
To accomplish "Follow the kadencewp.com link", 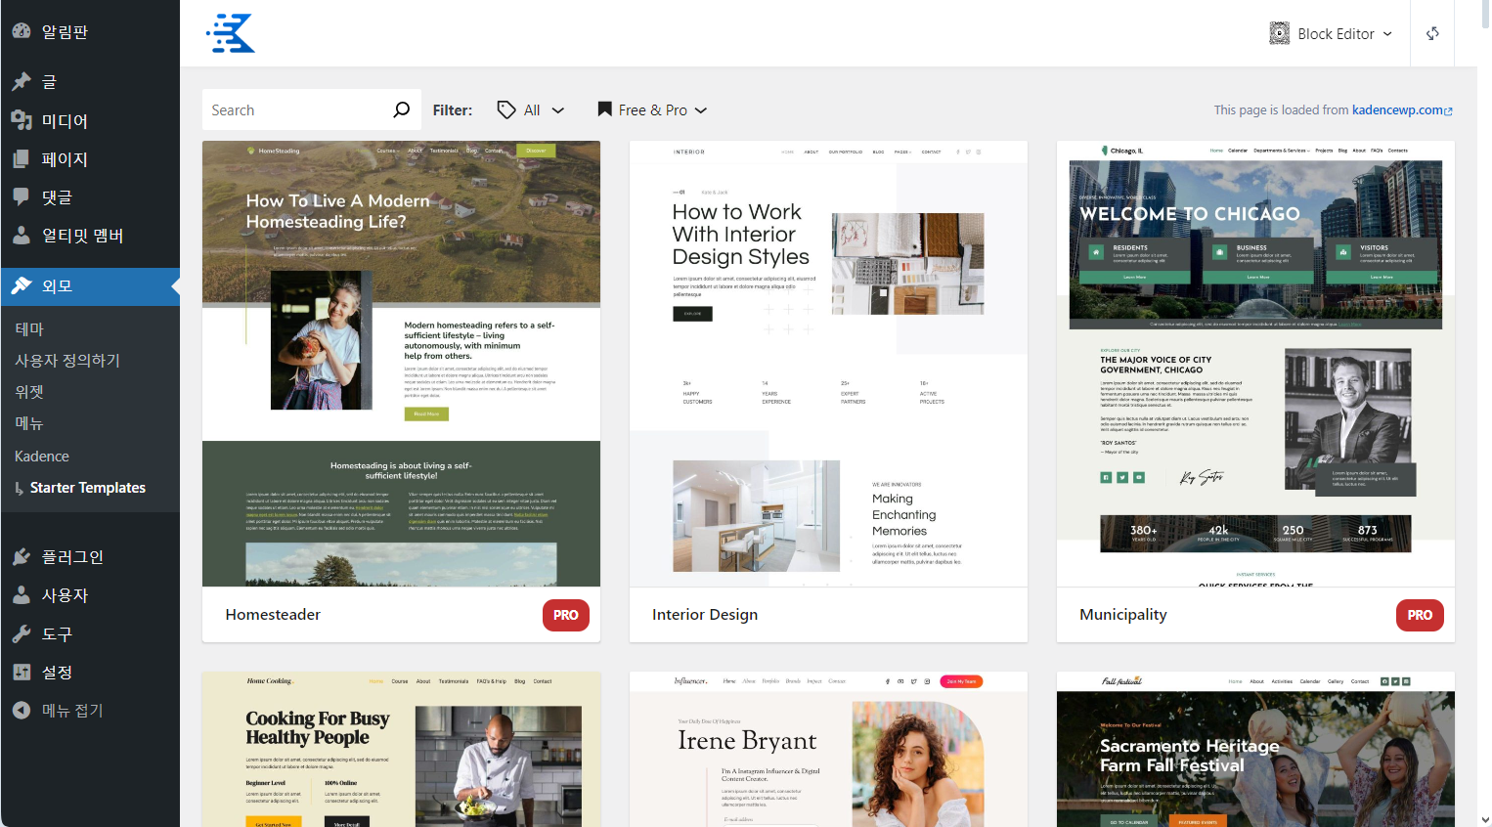I will (x=1402, y=110).
